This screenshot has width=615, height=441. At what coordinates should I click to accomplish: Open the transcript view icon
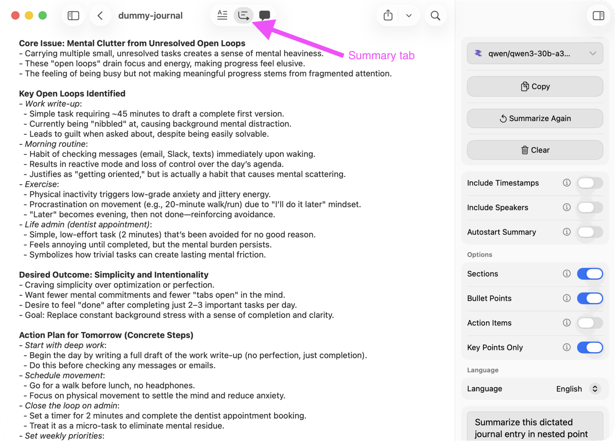(222, 15)
